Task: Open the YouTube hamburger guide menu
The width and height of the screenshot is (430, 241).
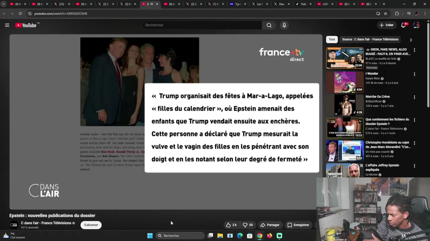Action: coord(7,25)
